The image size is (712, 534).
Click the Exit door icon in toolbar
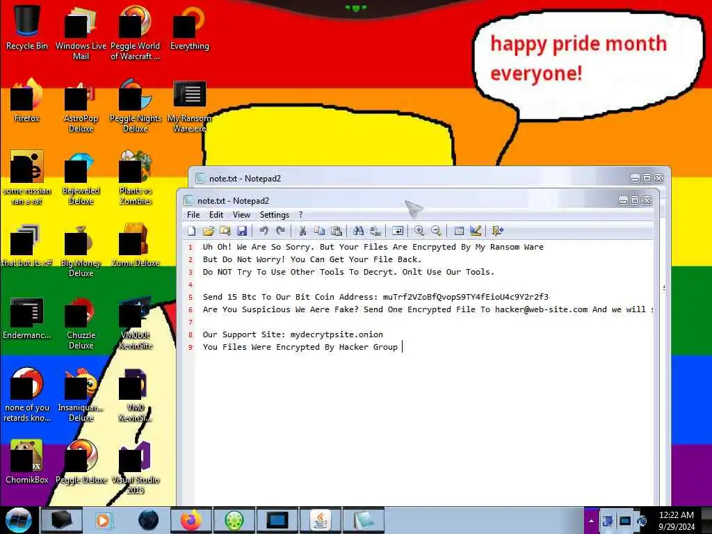498,231
